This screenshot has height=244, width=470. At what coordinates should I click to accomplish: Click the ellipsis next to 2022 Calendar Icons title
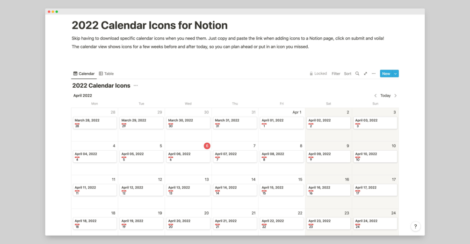[x=136, y=86]
